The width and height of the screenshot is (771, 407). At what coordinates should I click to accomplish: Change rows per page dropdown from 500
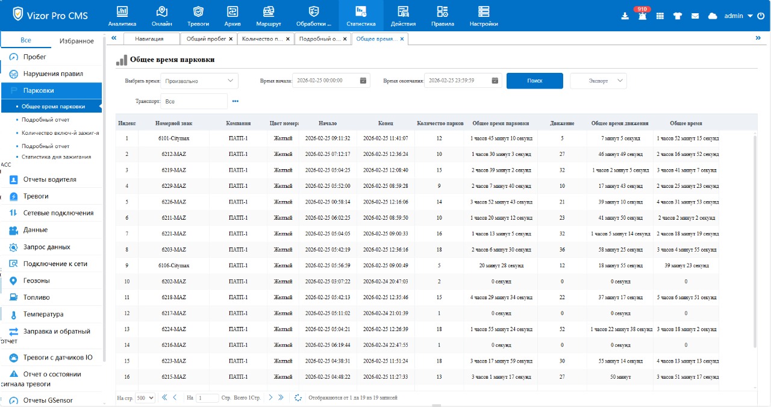click(x=145, y=398)
